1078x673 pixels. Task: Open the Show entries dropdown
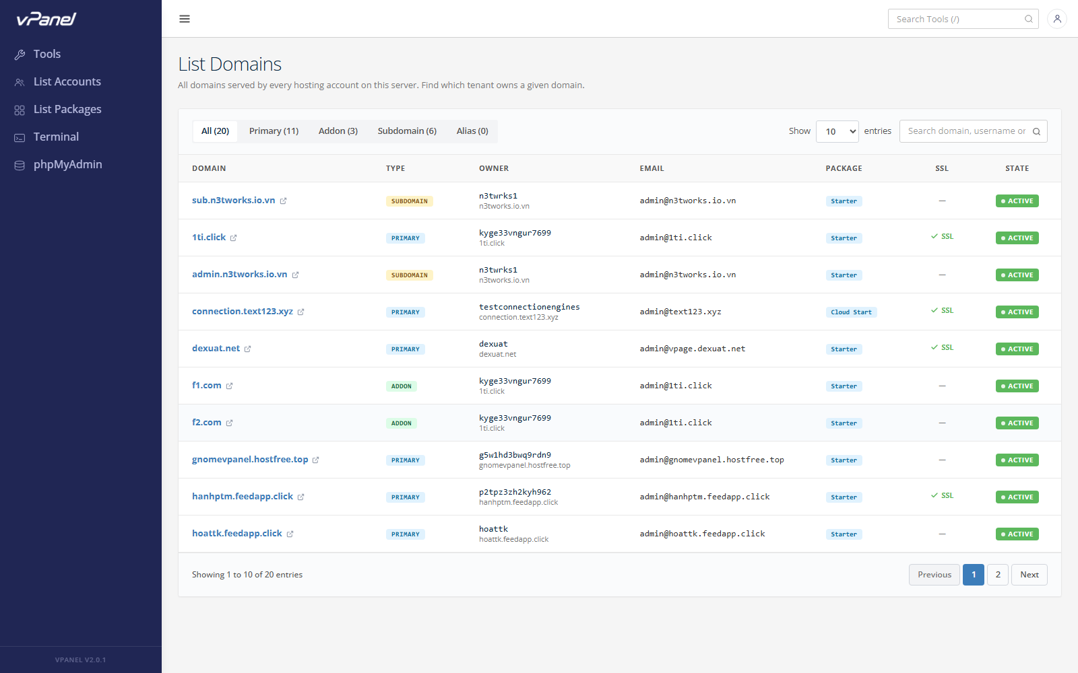(837, 131)
